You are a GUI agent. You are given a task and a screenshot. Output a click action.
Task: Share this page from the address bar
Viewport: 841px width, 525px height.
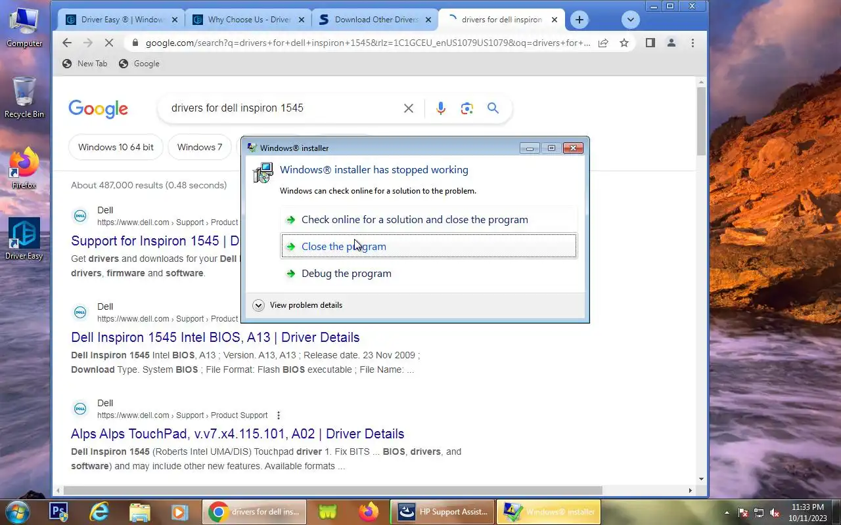(603, 43)
